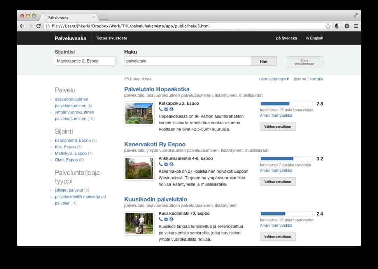This screenshot has height=269, width=378.
Task: Bookmark page with the star icon
Action: click(328, 26)
